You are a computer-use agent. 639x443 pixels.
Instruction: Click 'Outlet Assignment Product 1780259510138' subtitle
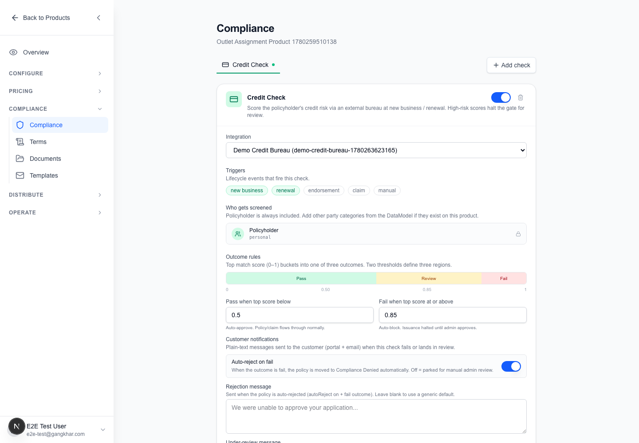(276, 42)
